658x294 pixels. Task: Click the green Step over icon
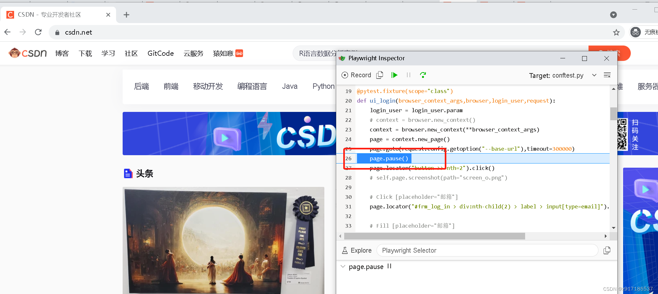tap(423, 75)
